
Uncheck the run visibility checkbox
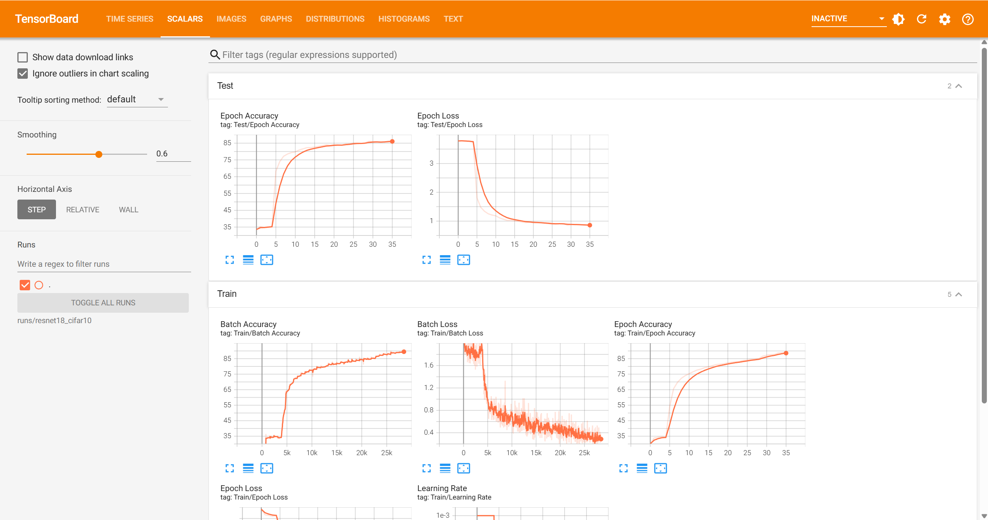(25, 285)
